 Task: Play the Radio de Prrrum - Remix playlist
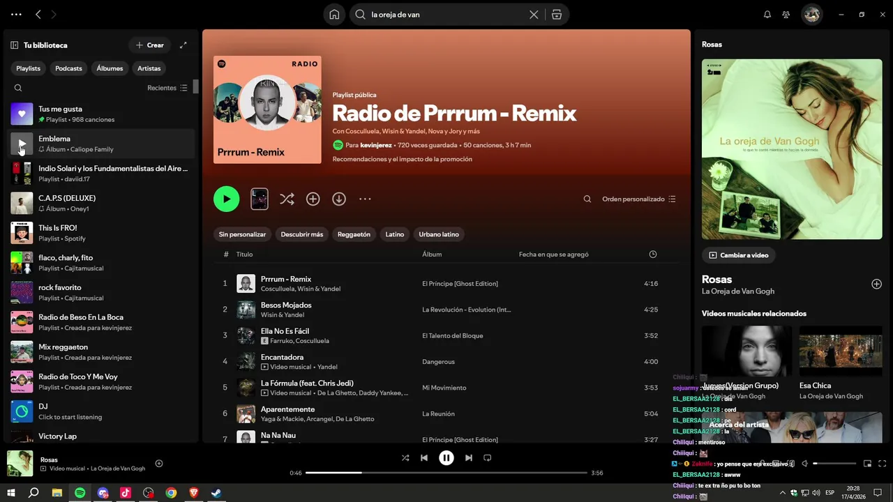tap(226, 199)
